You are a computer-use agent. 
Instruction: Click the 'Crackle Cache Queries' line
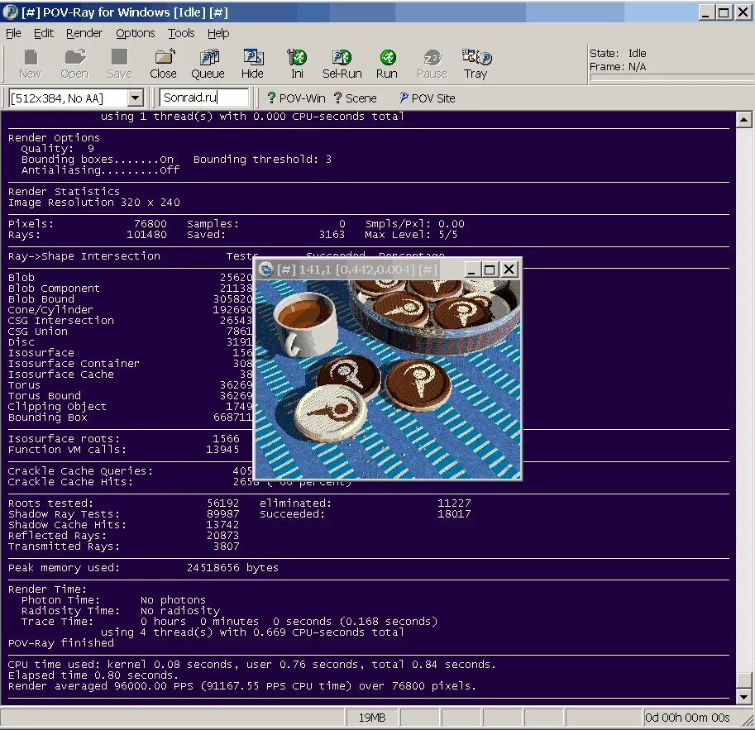(130, 471)
